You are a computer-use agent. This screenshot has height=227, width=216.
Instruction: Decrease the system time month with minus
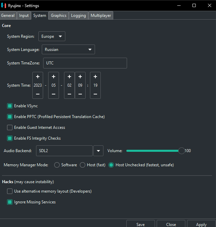tap(54, 94)
